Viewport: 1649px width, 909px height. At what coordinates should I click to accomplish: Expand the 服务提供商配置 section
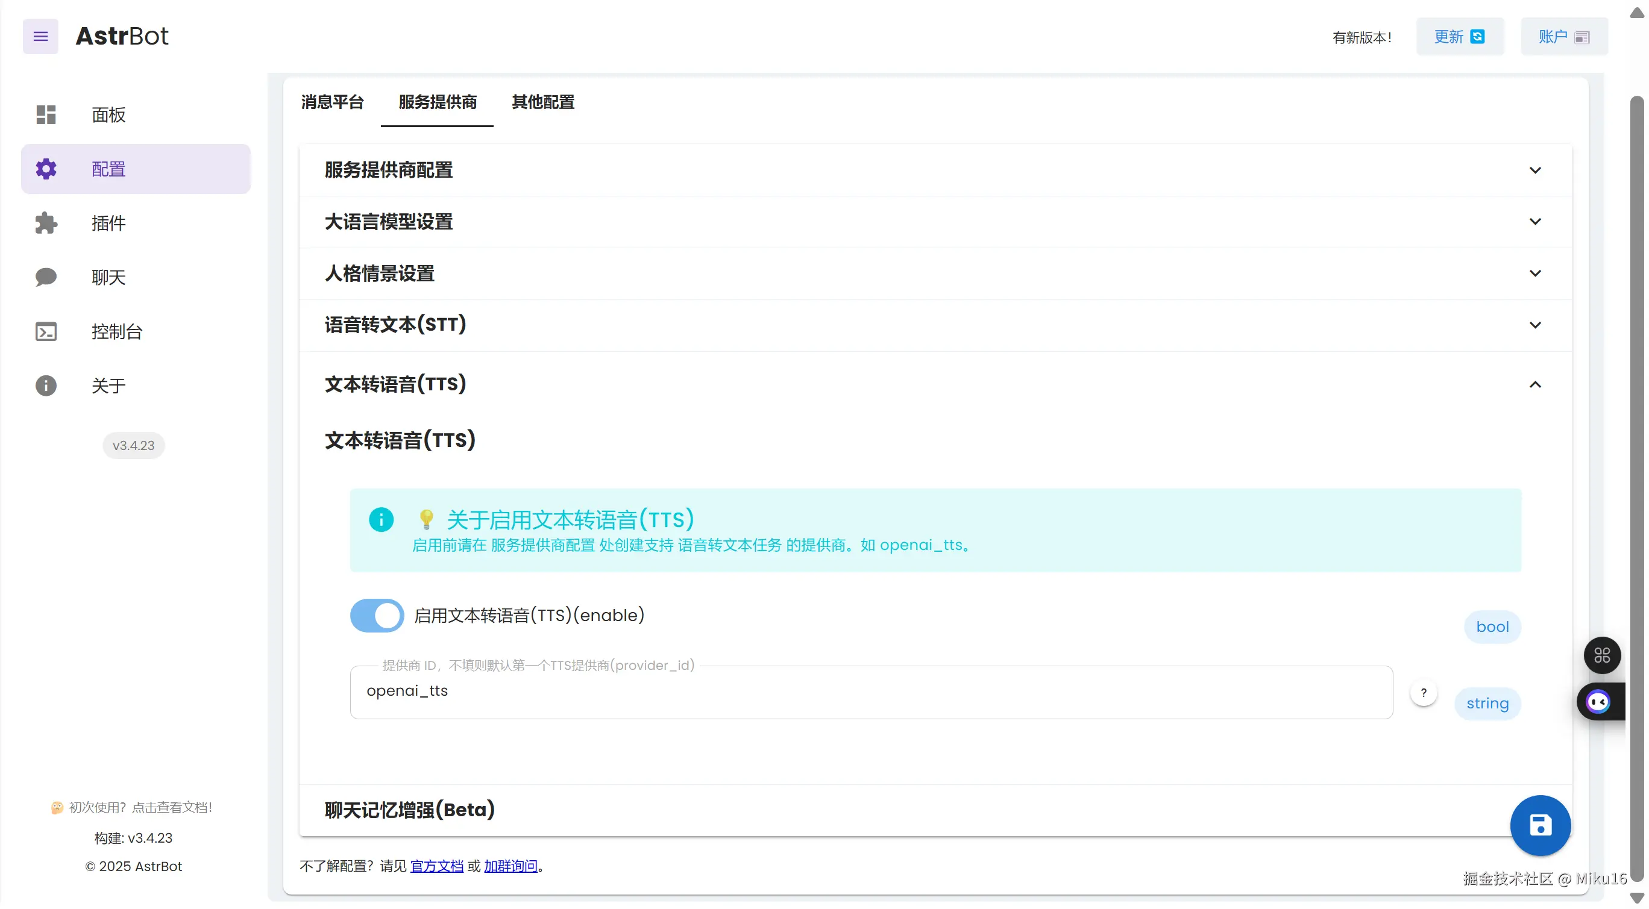point(1534,170)
